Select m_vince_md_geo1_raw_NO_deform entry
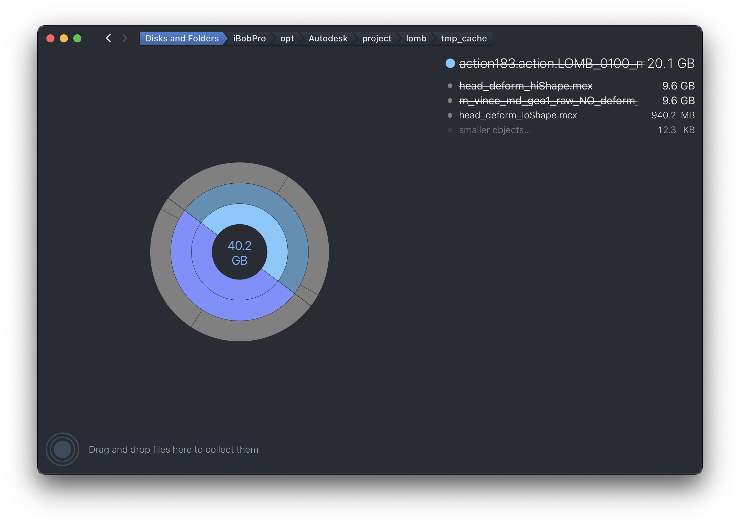 [548, 101]
